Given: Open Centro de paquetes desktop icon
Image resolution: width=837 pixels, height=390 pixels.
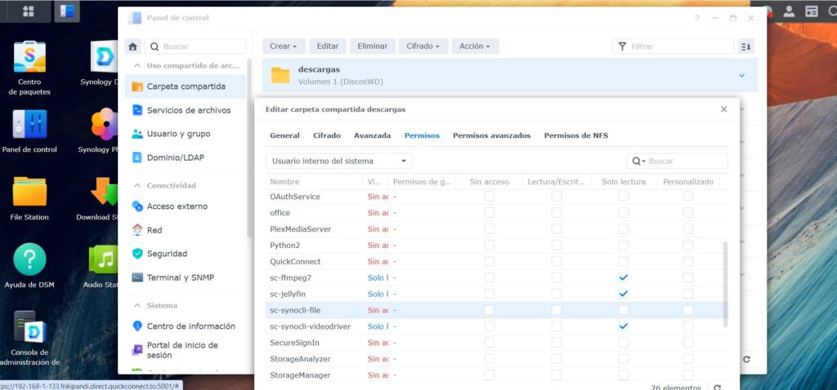Looking at the screenshot, I should pos(29,57).
